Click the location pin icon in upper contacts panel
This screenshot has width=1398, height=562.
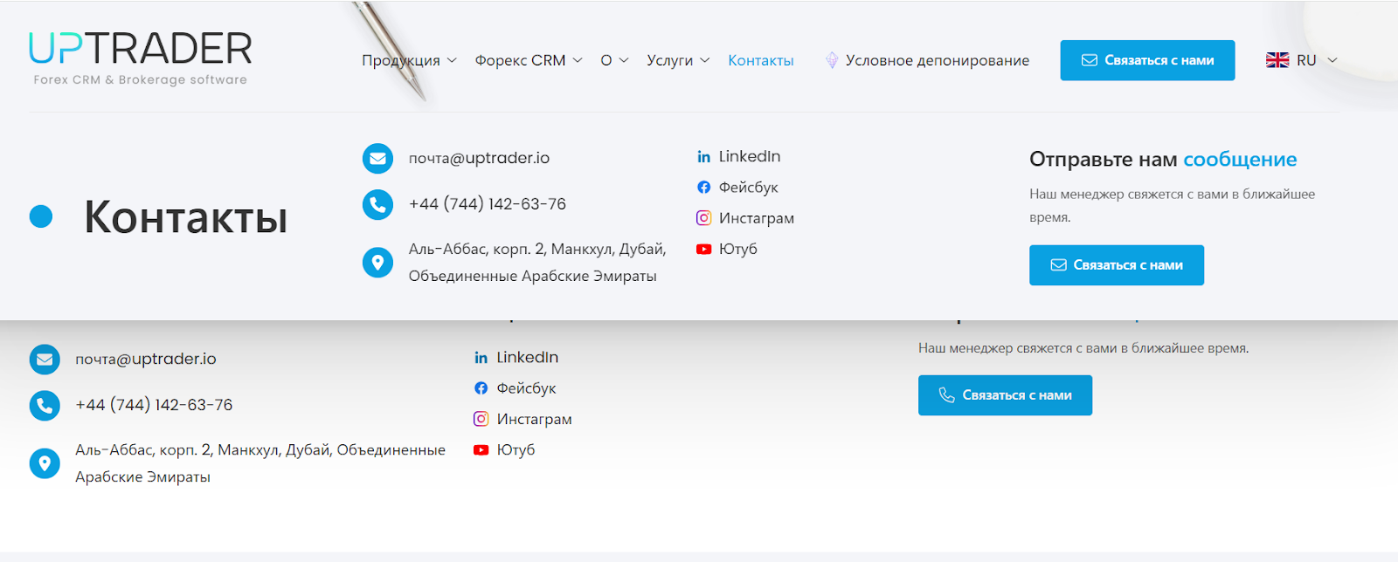377,262
